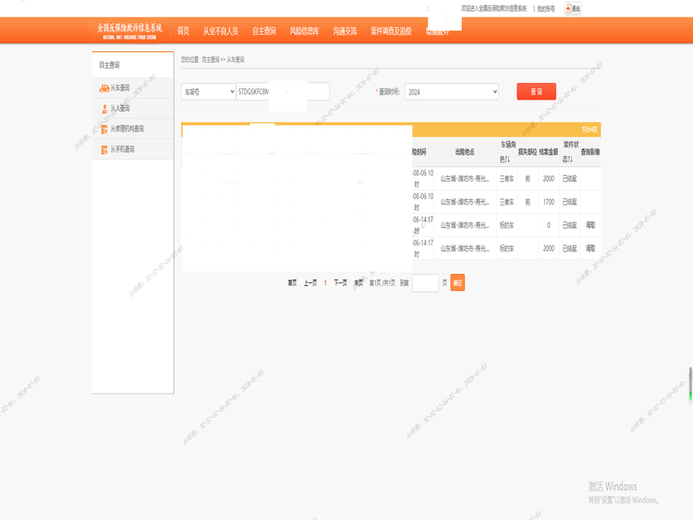Click the icon beside 从修理机构查询
The image size is (693, 520).
(104, 129)
